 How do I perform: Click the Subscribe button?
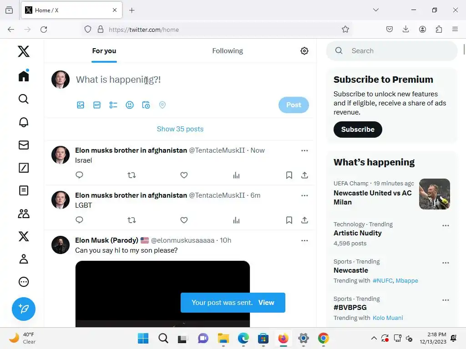(x=358, y=130)
